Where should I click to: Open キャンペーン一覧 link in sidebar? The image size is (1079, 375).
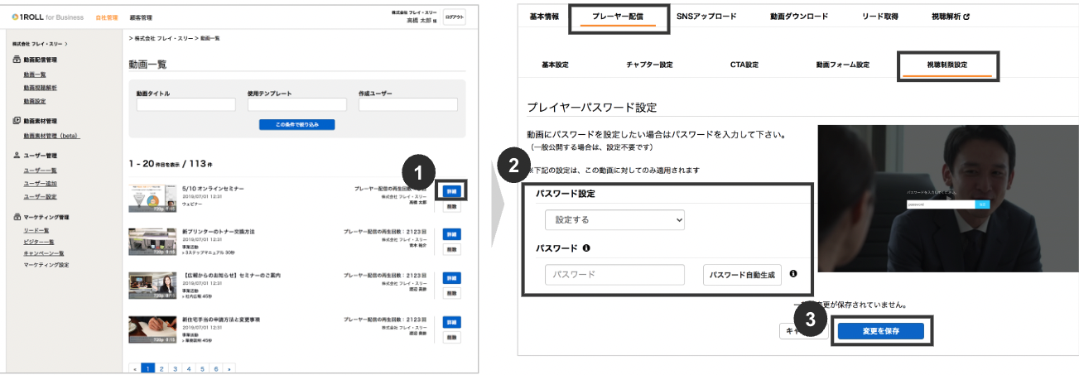pos(44,253)
